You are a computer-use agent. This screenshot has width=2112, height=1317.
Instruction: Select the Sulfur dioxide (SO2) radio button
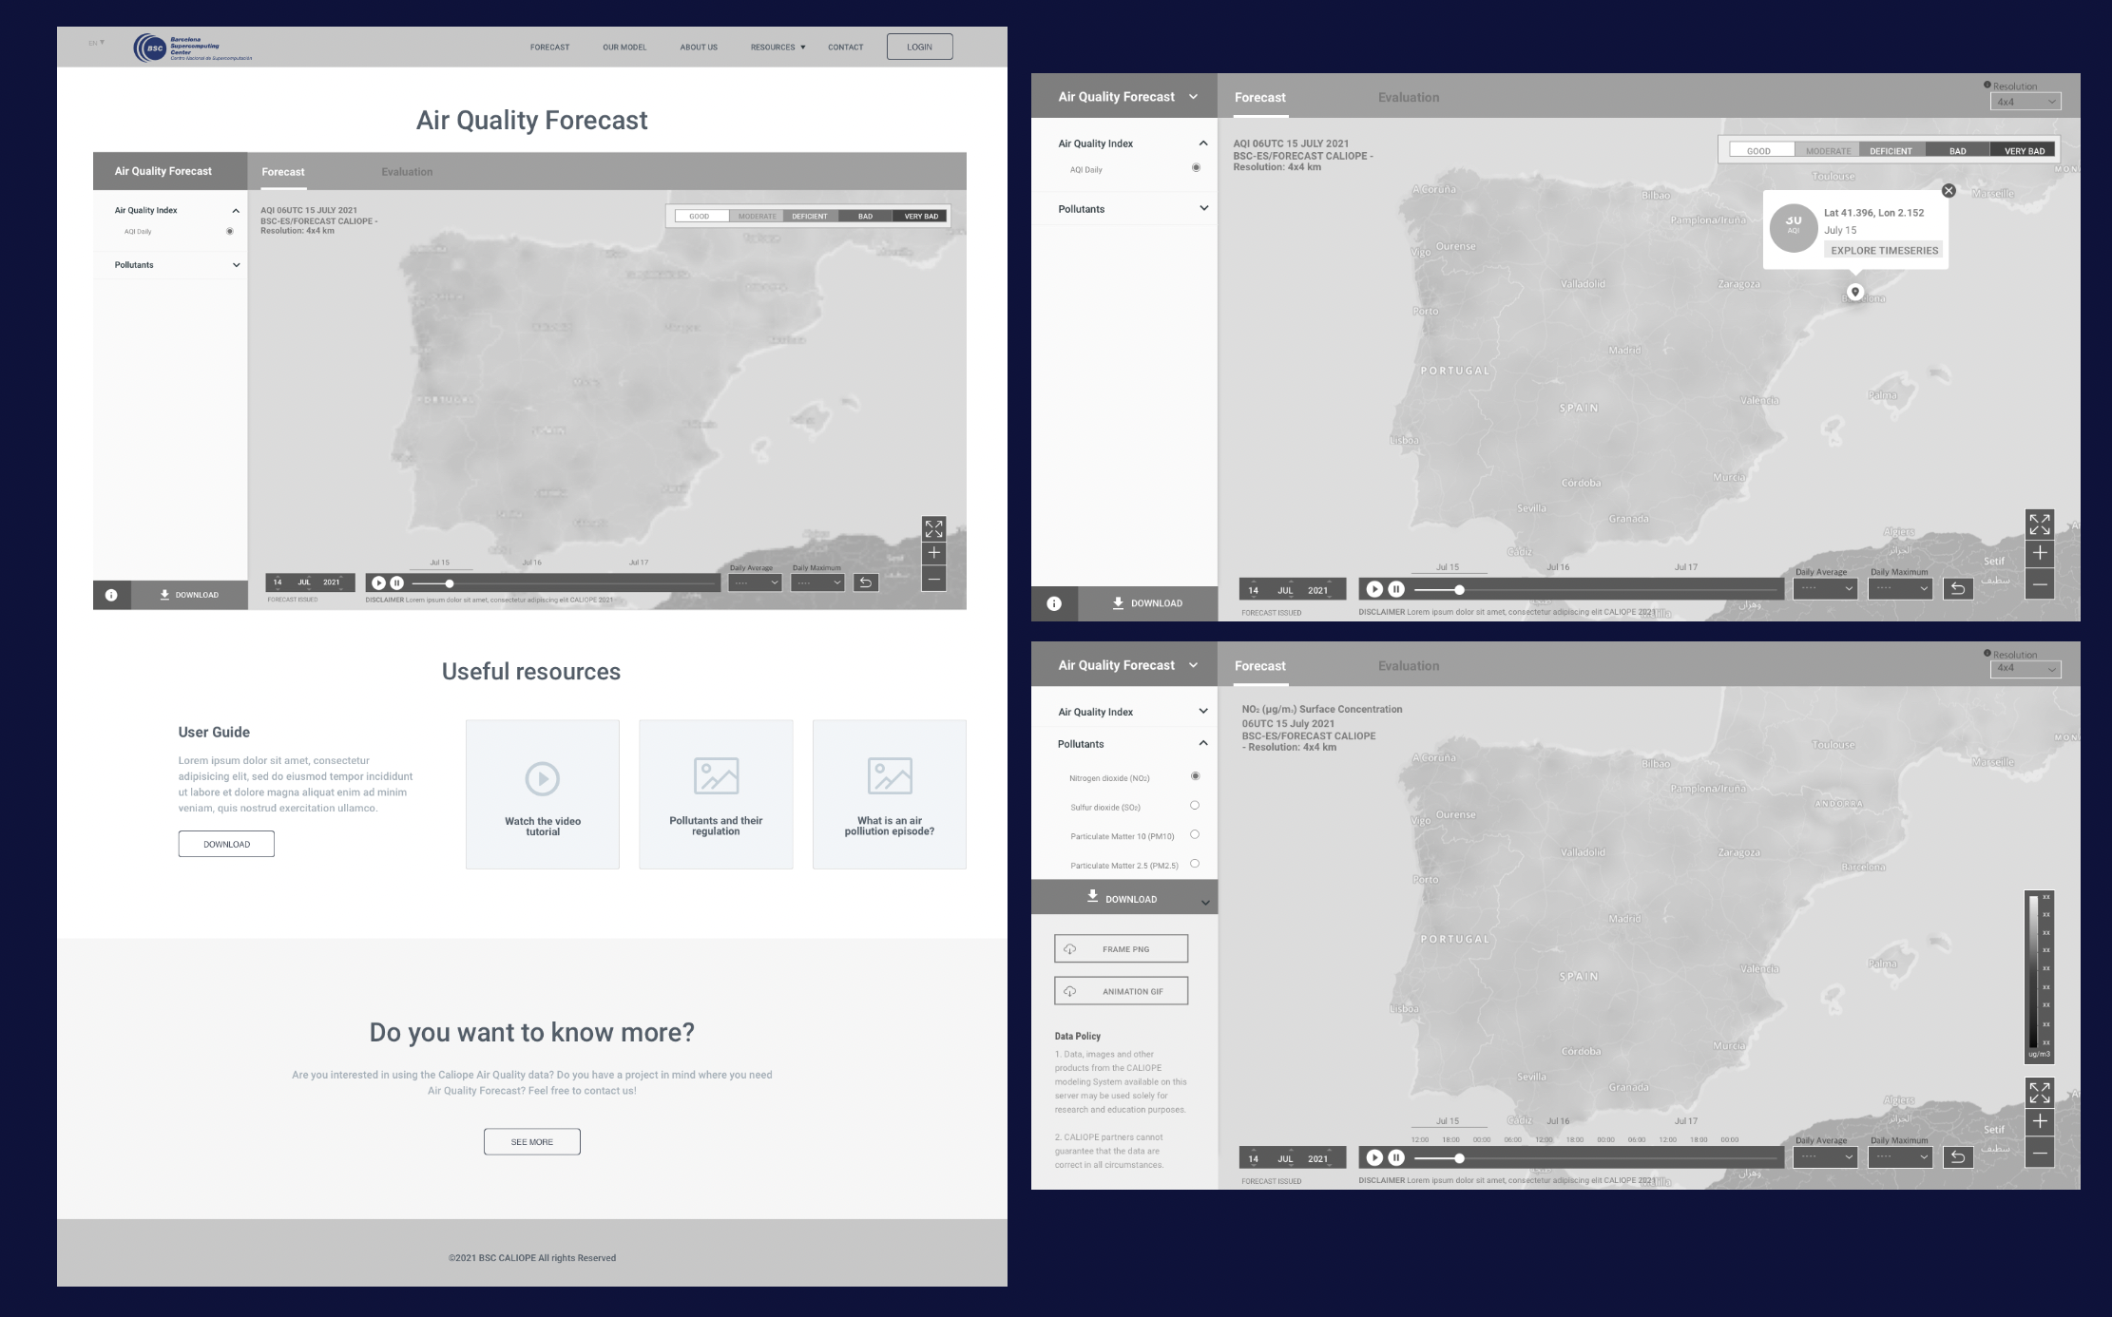pos(1195,806)
